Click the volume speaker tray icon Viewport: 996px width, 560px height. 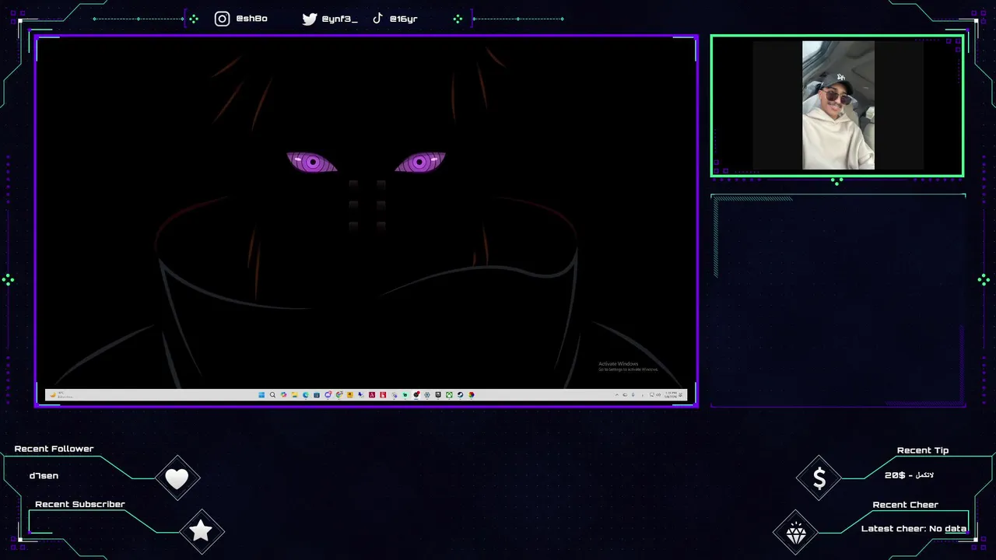658,395
